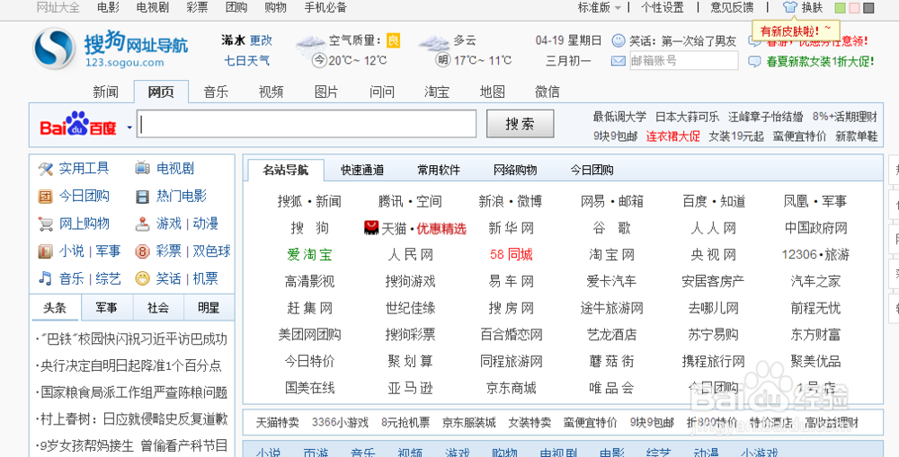Select the pink skin color swatch
The width and height of the screenshot is (899, 457).
click(854, 8)
